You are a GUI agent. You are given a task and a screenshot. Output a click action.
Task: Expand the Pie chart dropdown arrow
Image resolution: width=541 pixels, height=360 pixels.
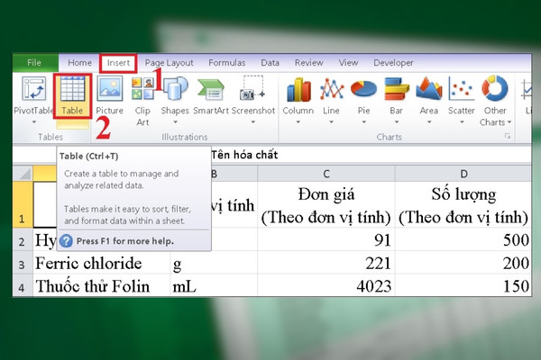(x=363, y=122)
